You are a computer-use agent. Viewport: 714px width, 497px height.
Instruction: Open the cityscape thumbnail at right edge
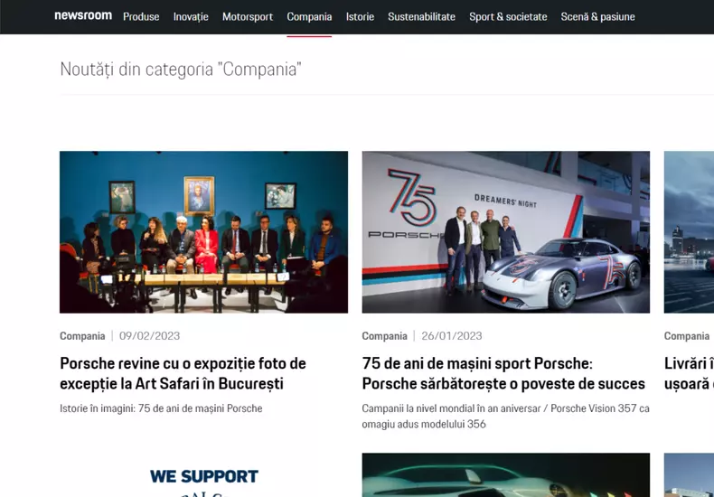[689, 232]
